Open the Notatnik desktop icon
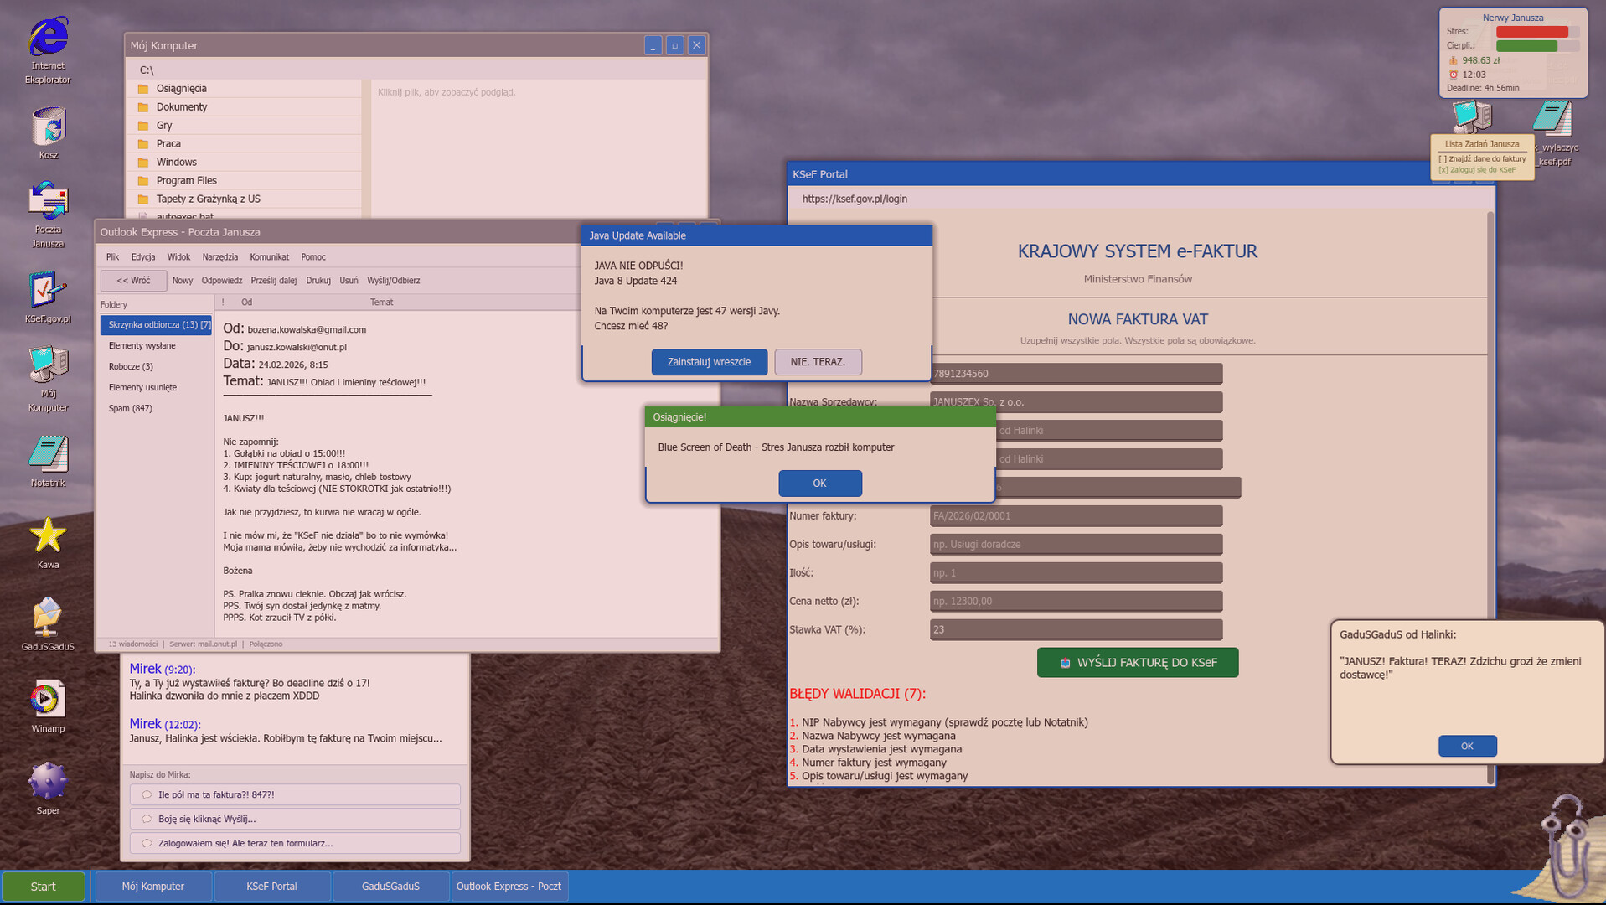 pos(48,454)
